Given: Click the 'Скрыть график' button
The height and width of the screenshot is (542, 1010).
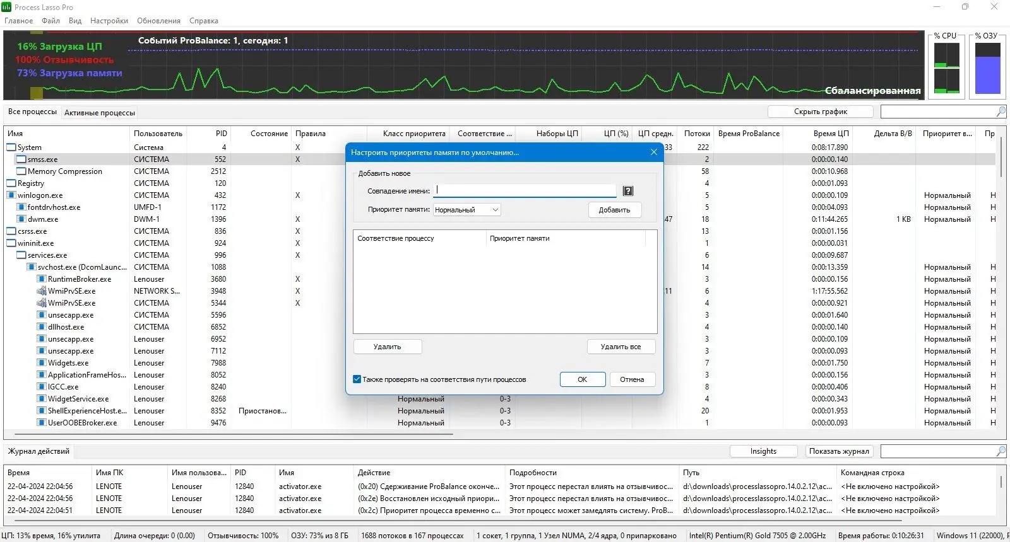Looking at the screenshot, I should pos(821,112).
